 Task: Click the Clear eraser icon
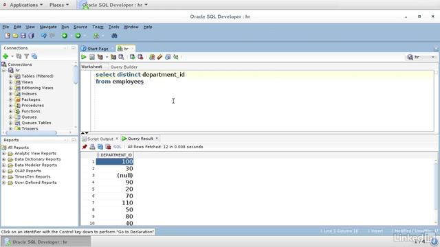click(x=159, y=57)
